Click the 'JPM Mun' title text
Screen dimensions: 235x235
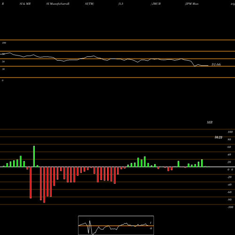pos(192,4)
